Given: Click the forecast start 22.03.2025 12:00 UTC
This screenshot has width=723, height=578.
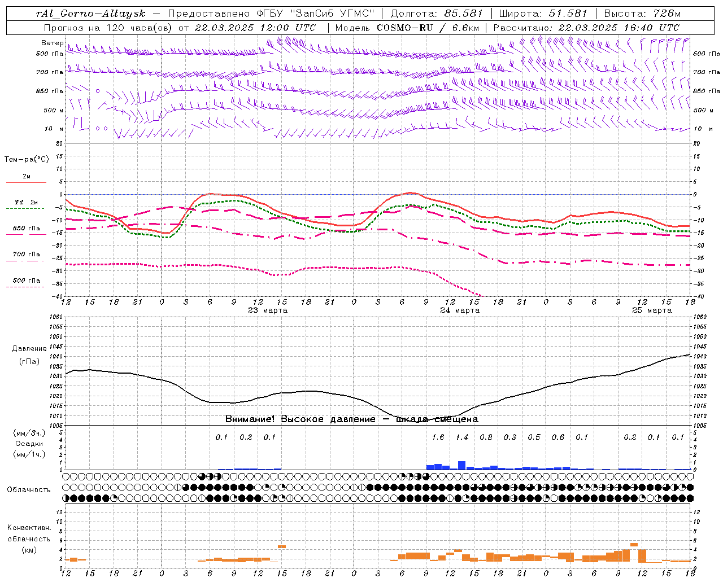Looking at the screenshot, I should (255, 27).
